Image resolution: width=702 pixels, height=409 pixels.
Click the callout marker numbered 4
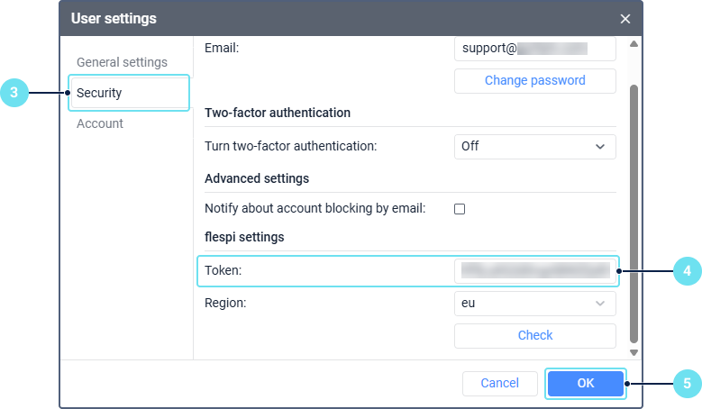(x=688, y=270)
